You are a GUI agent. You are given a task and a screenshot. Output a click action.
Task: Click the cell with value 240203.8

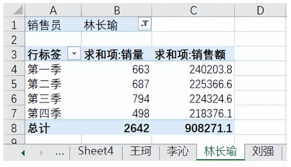pyautogui.click(x=193, y=68)
